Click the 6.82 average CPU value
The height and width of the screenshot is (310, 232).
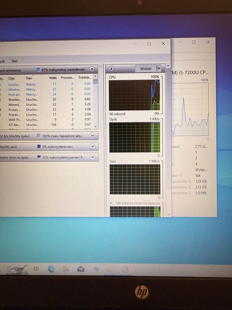(87, 99)
